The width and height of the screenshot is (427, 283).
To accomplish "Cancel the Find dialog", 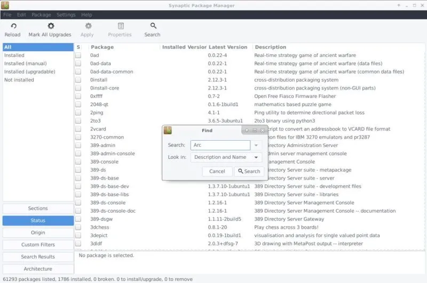I will (x=217, y=172).
